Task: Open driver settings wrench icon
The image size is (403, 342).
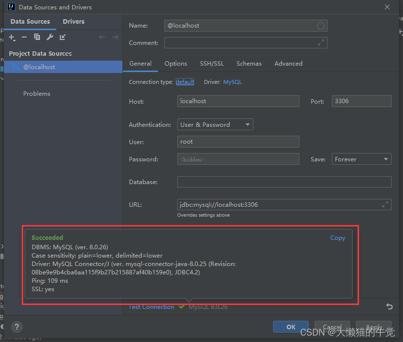Action: [50, 37]
